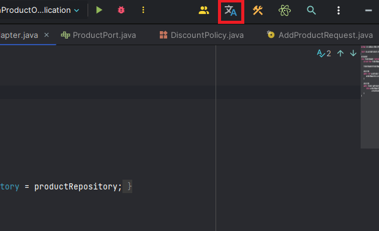Open build tools hammer and wrench icon
The width and height of the screenshot is (379, 231).
click(x=258, y=10)
